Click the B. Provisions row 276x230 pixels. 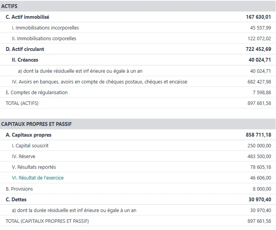point(19,189)
